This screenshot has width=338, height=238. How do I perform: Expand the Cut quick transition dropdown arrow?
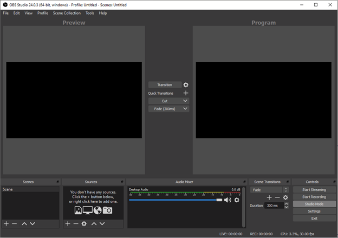pyautogui.click(x=185, y=101)
